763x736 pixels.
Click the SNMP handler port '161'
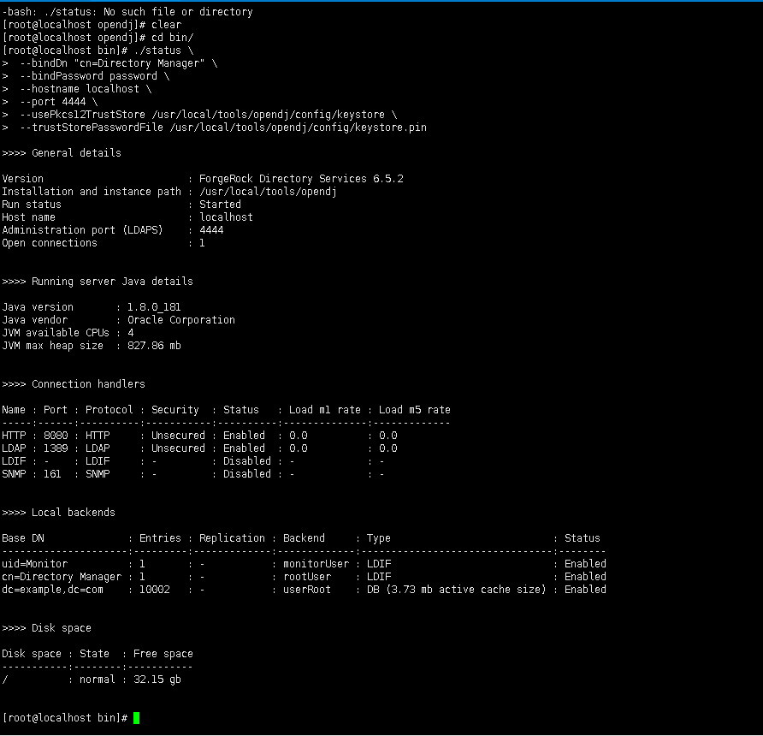pyautogui.click(x=52, y=474)
